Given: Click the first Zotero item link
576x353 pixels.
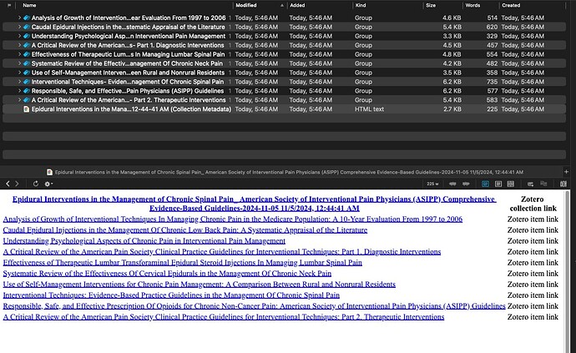Looking at the screenshot, I should pyautogui.click(x=533, y=219).
